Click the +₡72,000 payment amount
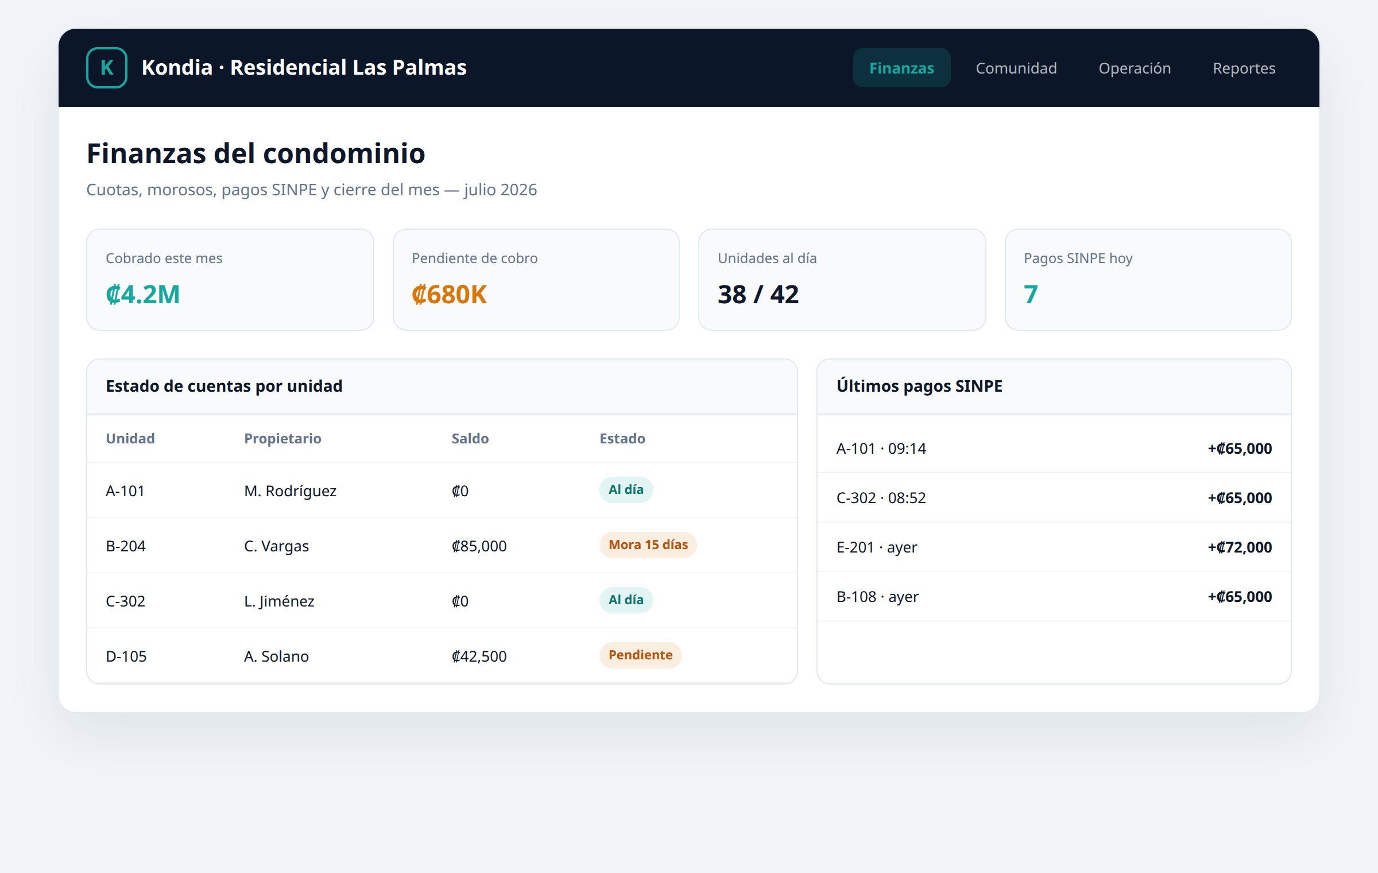The width and height of the screenshot is (1378, 873). tap(1240, 547)
